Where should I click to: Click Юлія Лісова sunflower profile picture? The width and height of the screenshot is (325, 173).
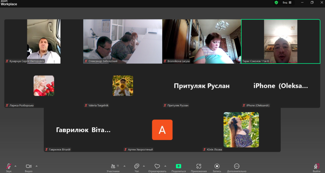241,130
